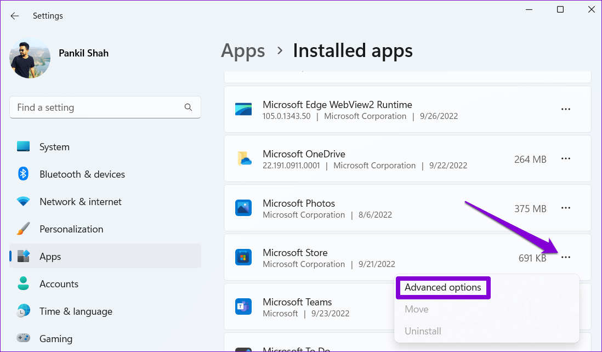
Task: Open the Accounts person icon
Action: click(x=24, y=283)
